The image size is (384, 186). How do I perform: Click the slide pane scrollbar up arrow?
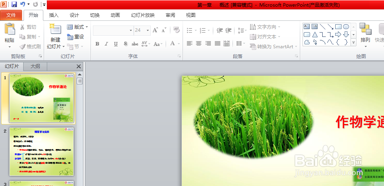point(80,75)
